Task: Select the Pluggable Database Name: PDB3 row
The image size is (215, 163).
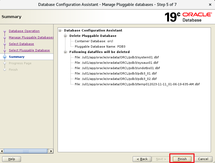Action: coord(100,47)
